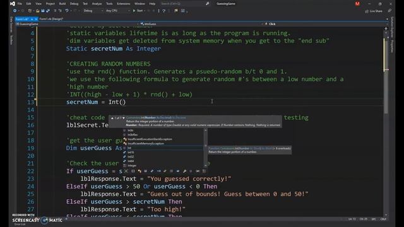Screen dimensions: 404x227
Task: Click the Save All toolbar icon
Action: [48, 11]
